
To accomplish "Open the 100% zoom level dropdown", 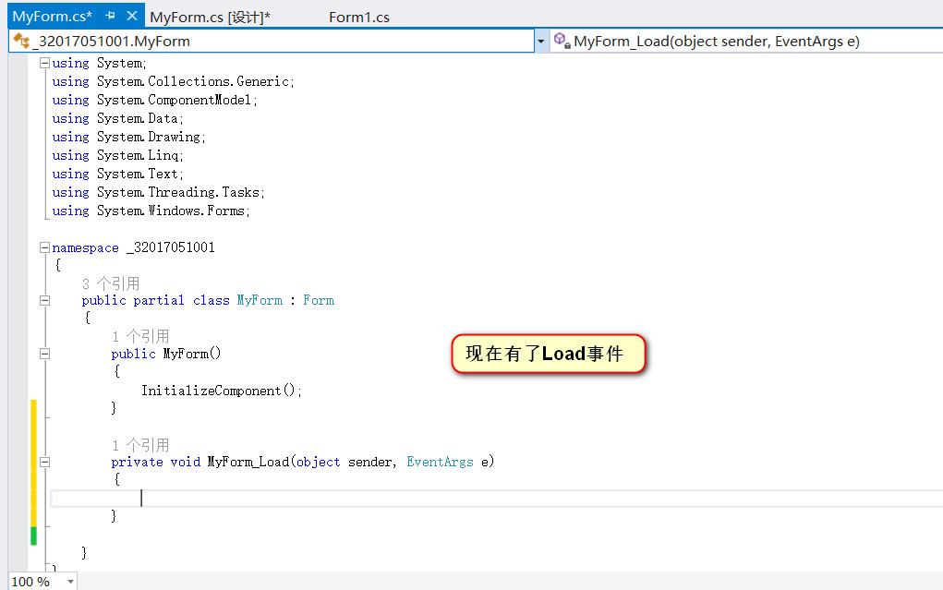I will (71, 583).
